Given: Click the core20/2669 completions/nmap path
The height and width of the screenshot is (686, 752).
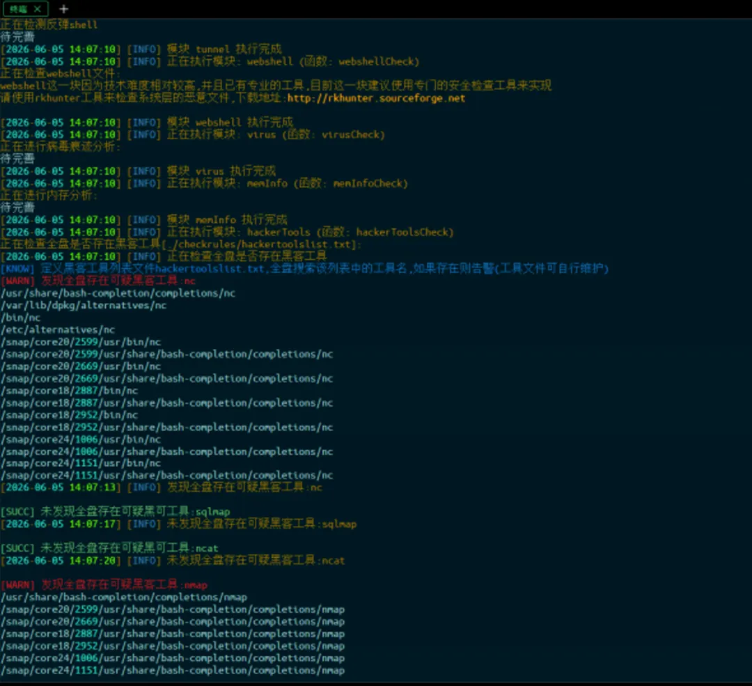Looking at the screenshot, I should [x=173, y=622].
